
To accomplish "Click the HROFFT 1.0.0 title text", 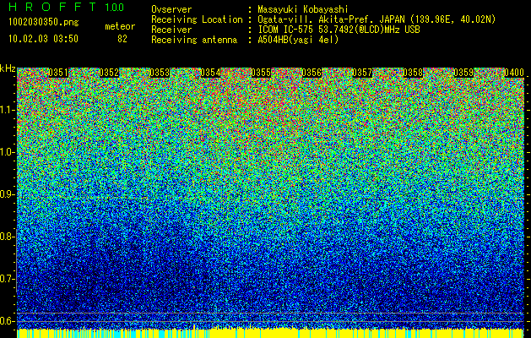I will 66,7.
